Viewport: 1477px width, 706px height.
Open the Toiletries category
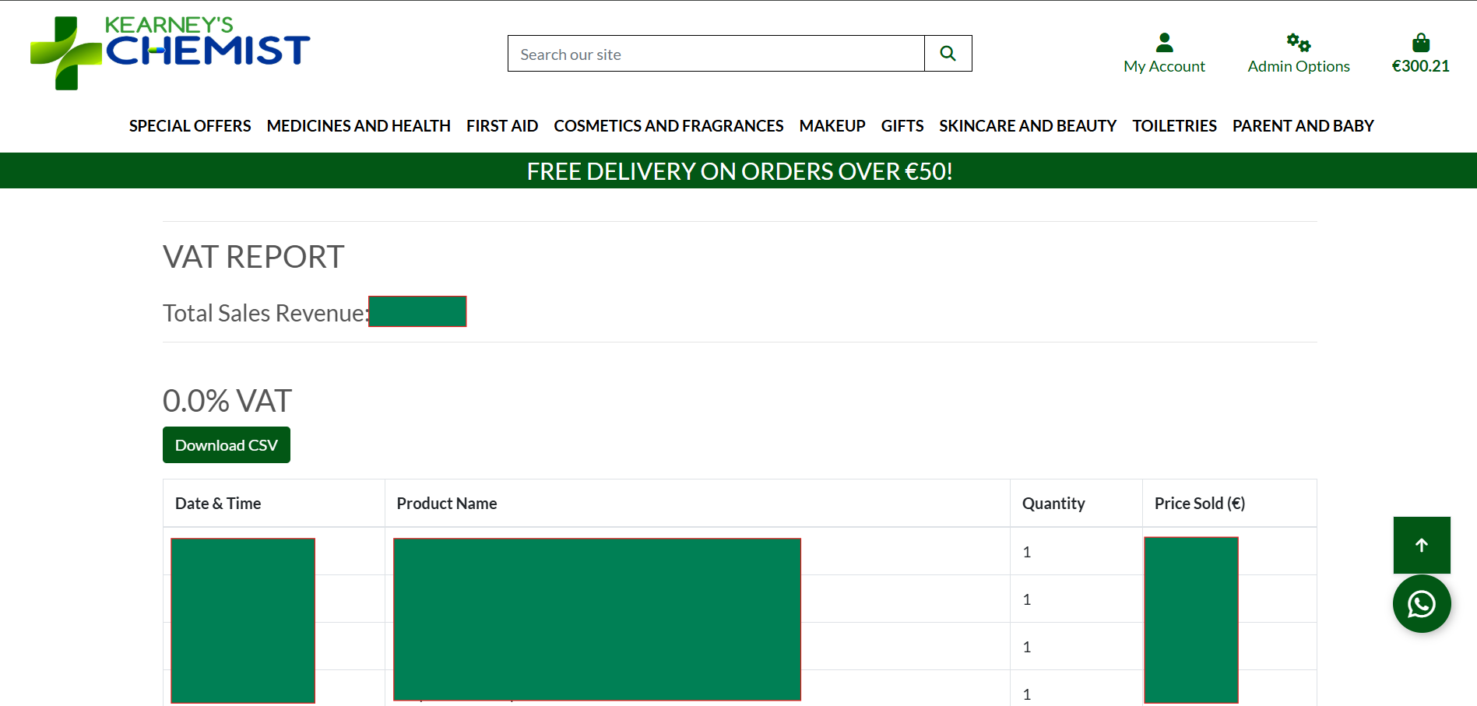coord(1174,125)
